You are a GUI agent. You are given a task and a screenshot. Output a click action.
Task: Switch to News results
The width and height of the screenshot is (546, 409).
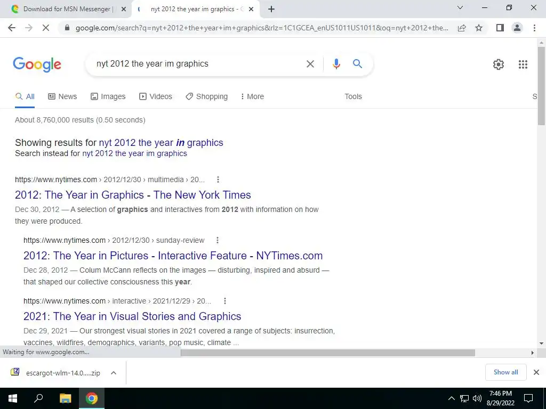[x=62, y=96]
